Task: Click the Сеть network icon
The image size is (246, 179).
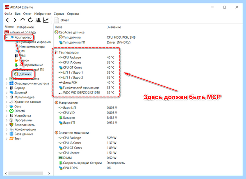Action: point(11,107)
